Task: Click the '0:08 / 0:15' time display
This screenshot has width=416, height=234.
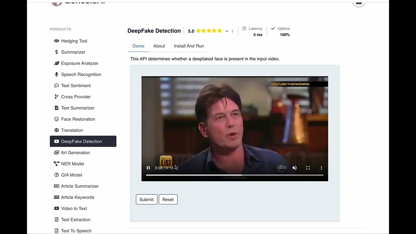Action: [x=164, y=168]
